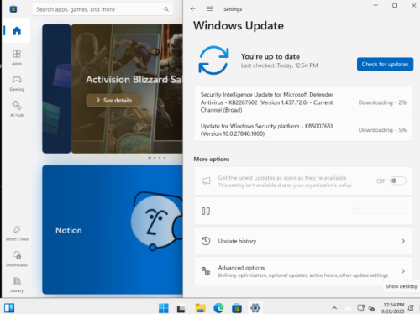Open Gaming section in Microsoft Store sidebar
This screenshot has width=420, height=314.
[17, 83]
